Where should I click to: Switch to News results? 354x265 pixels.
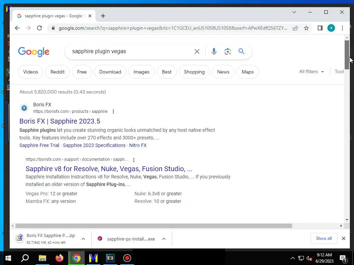(223, 72)
